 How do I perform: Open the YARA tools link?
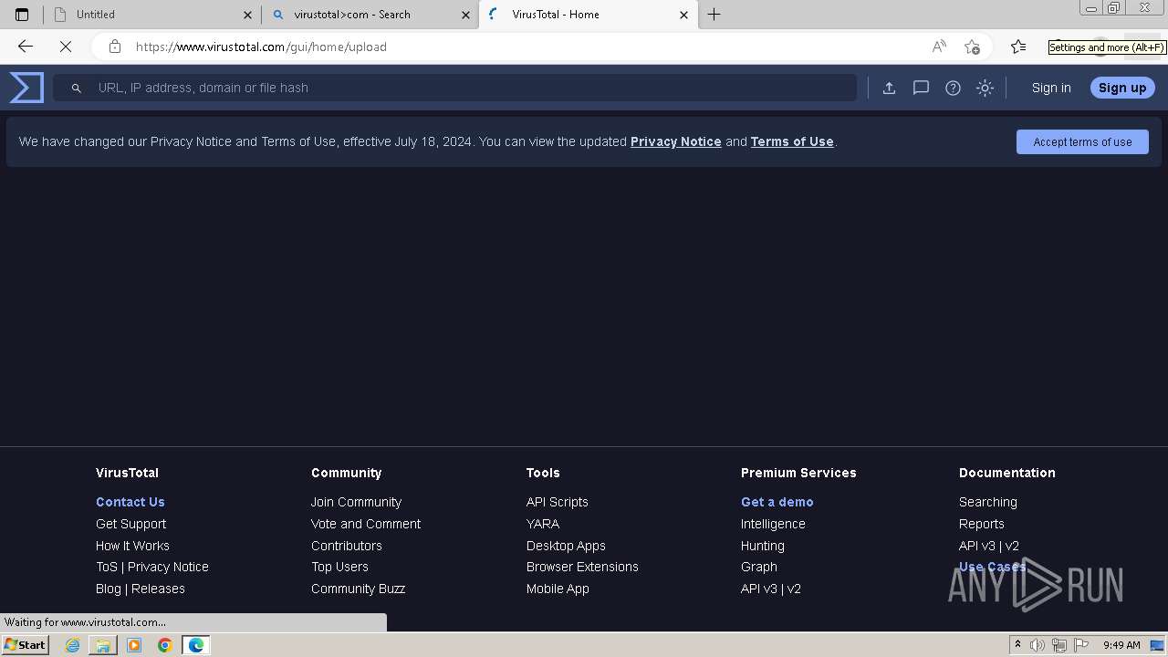tap(543, 524)
